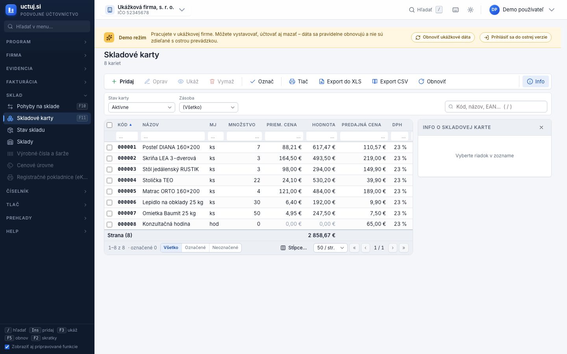The image size is (567, 354).
Task: Select the Všetko tab in the footer
Action: pos(171,248)
